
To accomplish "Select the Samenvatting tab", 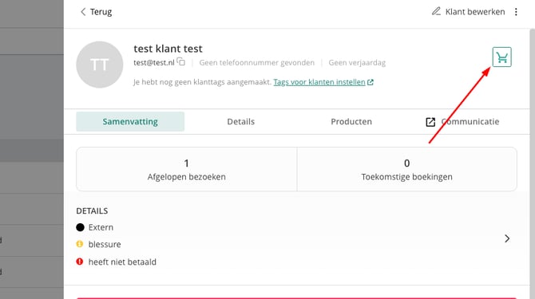I will 130,121.
